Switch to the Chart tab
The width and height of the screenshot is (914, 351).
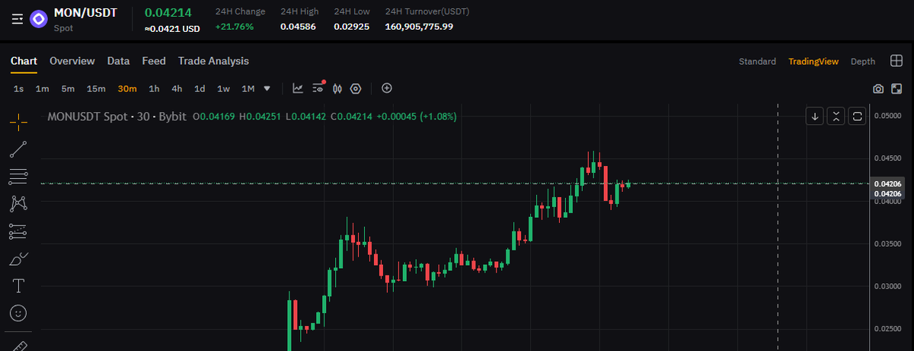(x=24, y=61)
